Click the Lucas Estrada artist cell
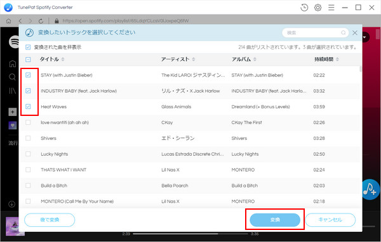This screenshot has height=242, width=381. click(x=192, y=154)
